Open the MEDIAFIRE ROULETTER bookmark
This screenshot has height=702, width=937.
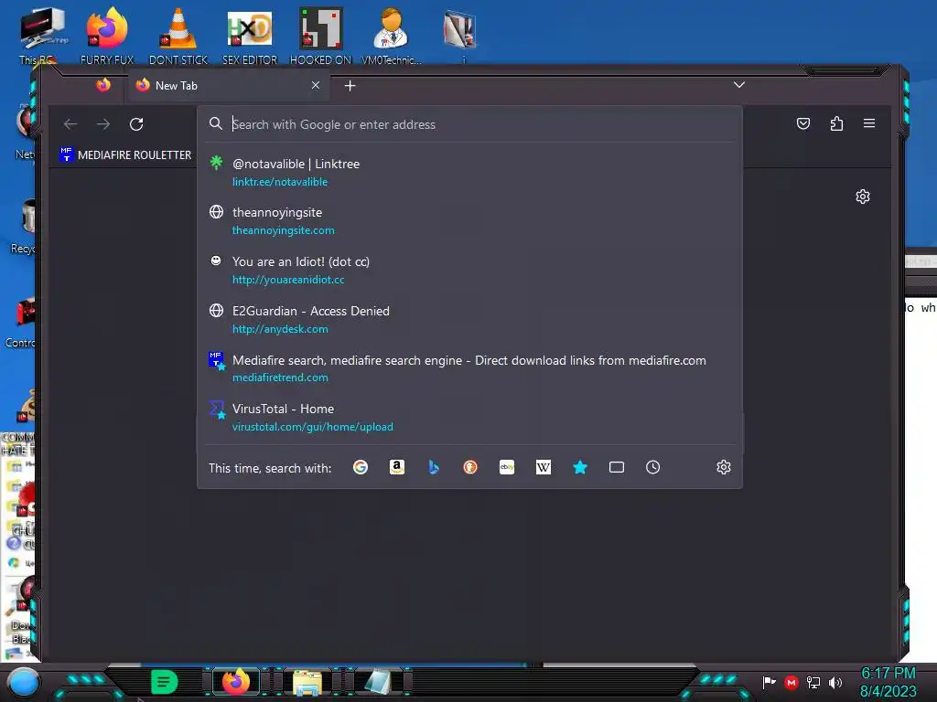click(x=126, y=154)
